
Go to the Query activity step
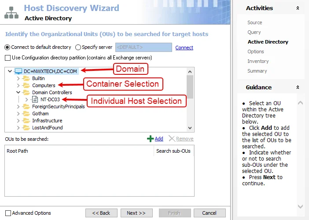click(x=254, y=32)
